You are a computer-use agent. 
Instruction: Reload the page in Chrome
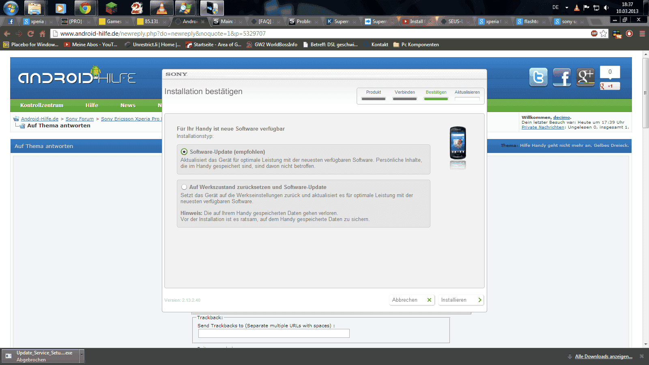pyautogui.click(x=30, y=34)
